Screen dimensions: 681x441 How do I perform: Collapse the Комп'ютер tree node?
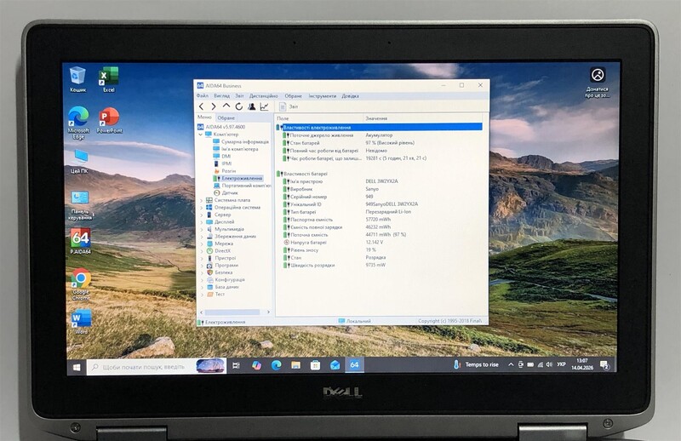[x=201, y=135]
